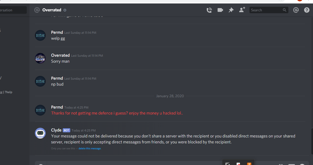Click the find conversation box at left
Viewport: 313px width, 165px height.
tap(13, 10)
